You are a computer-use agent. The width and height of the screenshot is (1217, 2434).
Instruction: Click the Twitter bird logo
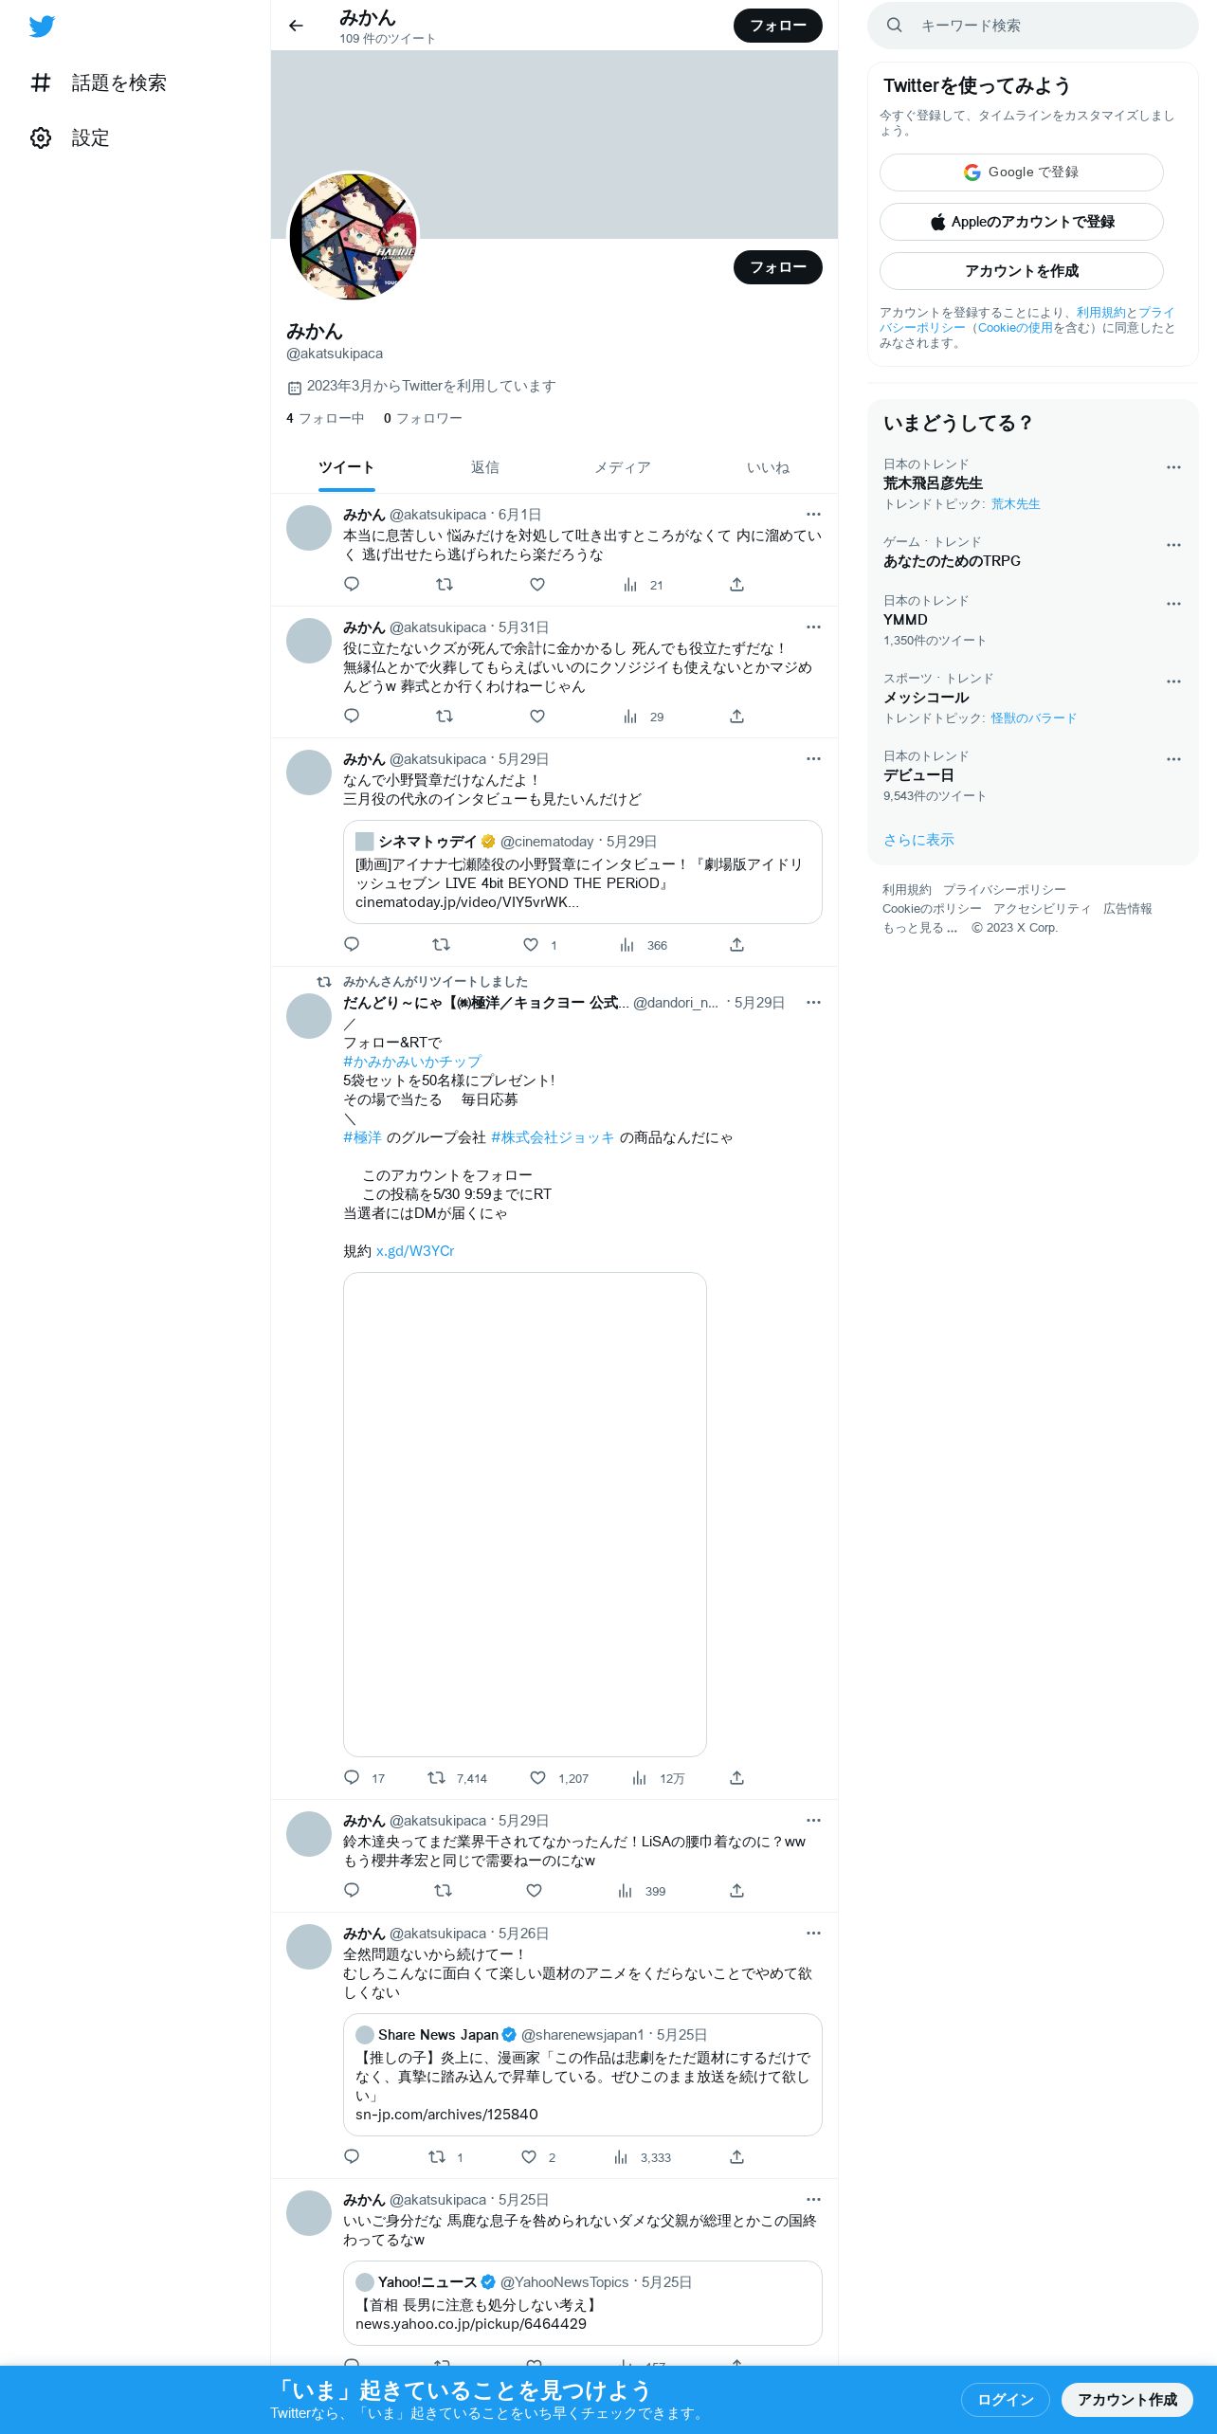[x=42, y=27]
